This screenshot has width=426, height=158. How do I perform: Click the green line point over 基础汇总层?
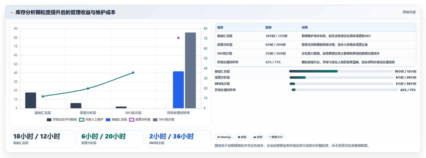pyautogui.click(x=43, y=96)
